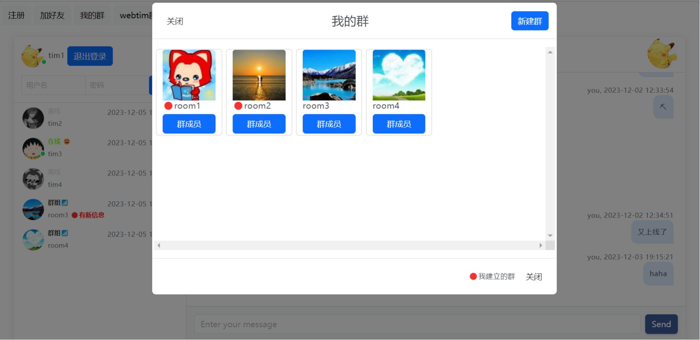This screenshot has height=340, width=700.
Task: Select tim3 contact avatar
Action: (x=33, y=148)
